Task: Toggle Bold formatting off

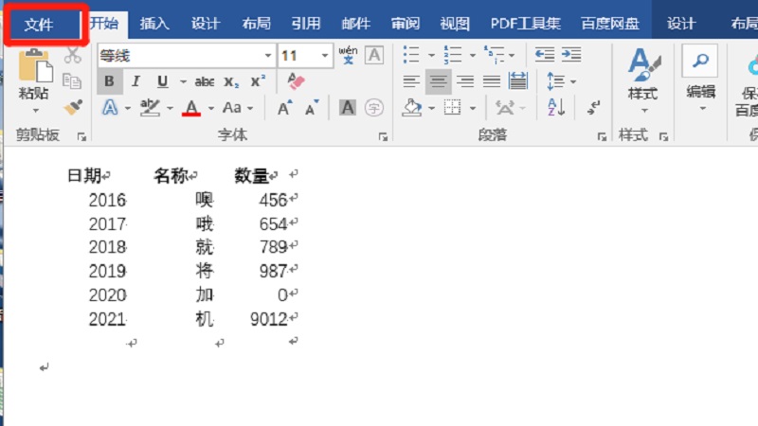Action: 110,81
